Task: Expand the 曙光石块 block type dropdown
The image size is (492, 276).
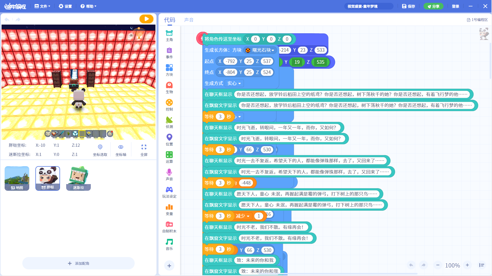Action: [x=260, y=50]
